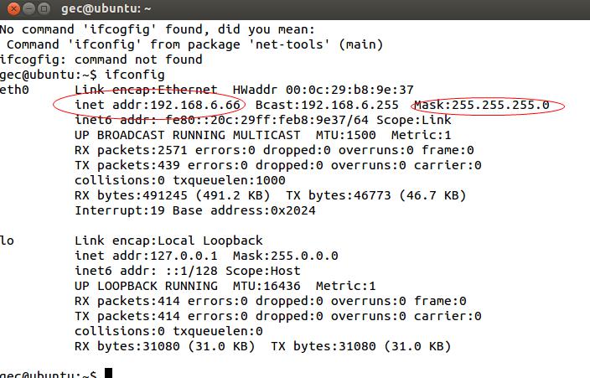Screen dimensions: 590x378
Task: Click the MTU:1500 value
Action: [x=345, y=135]
